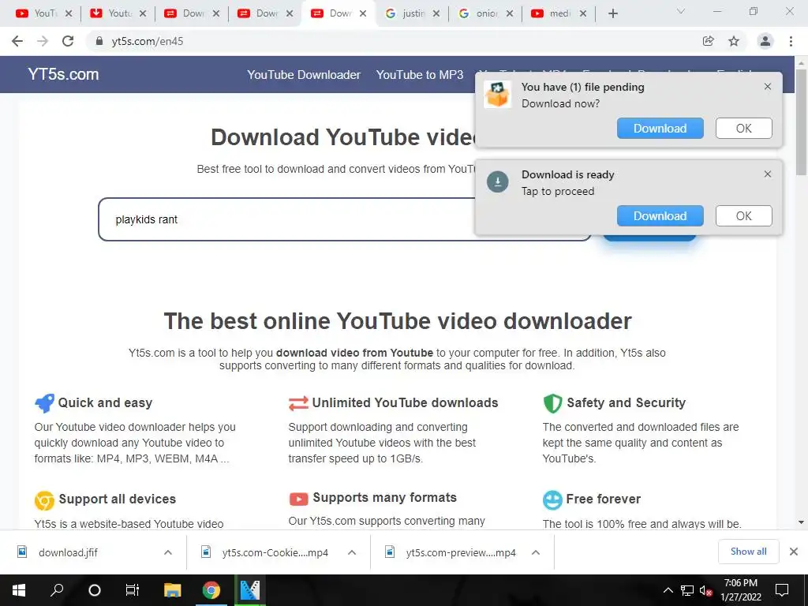Click the heading The best online YouTube video downloader
The width and height of the screenshot is (808, 606).
398,321
